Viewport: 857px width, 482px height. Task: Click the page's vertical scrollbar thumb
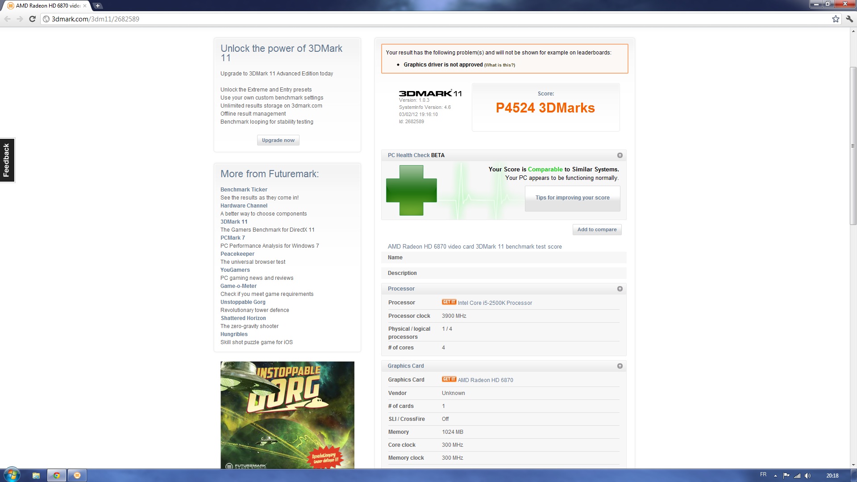click(853, 145)
